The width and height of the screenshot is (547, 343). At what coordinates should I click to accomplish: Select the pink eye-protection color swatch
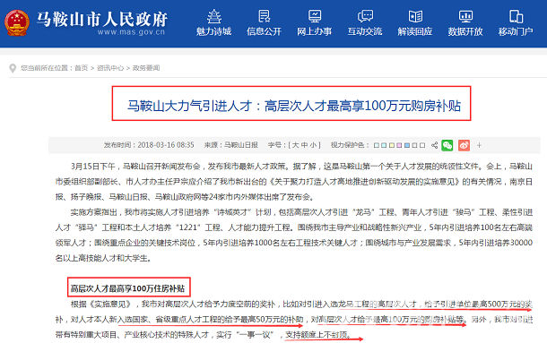tap(399, 145)
